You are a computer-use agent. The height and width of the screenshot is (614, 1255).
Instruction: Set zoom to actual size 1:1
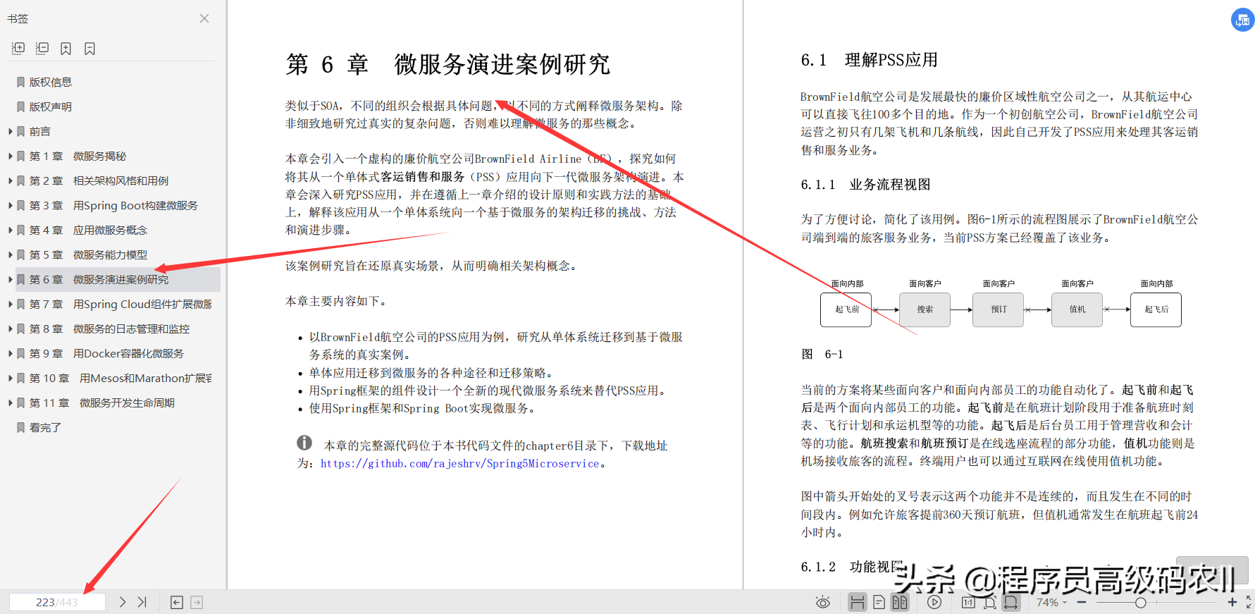968,602
